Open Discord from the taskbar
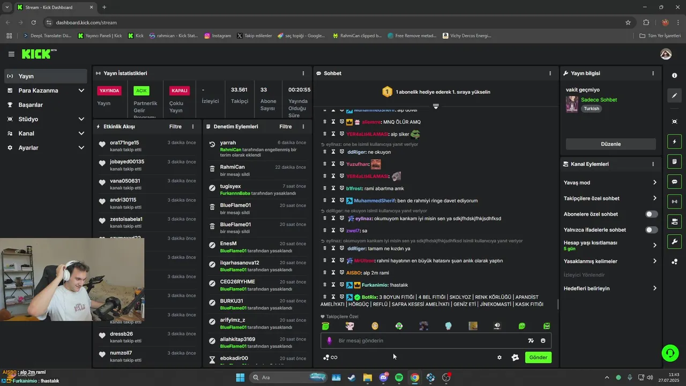This screenshot has width=686, height=386. (x=383, y=377)
